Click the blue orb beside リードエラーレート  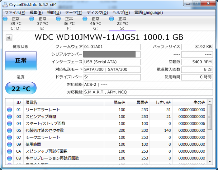pyautogui.click(x=10, y=110)
